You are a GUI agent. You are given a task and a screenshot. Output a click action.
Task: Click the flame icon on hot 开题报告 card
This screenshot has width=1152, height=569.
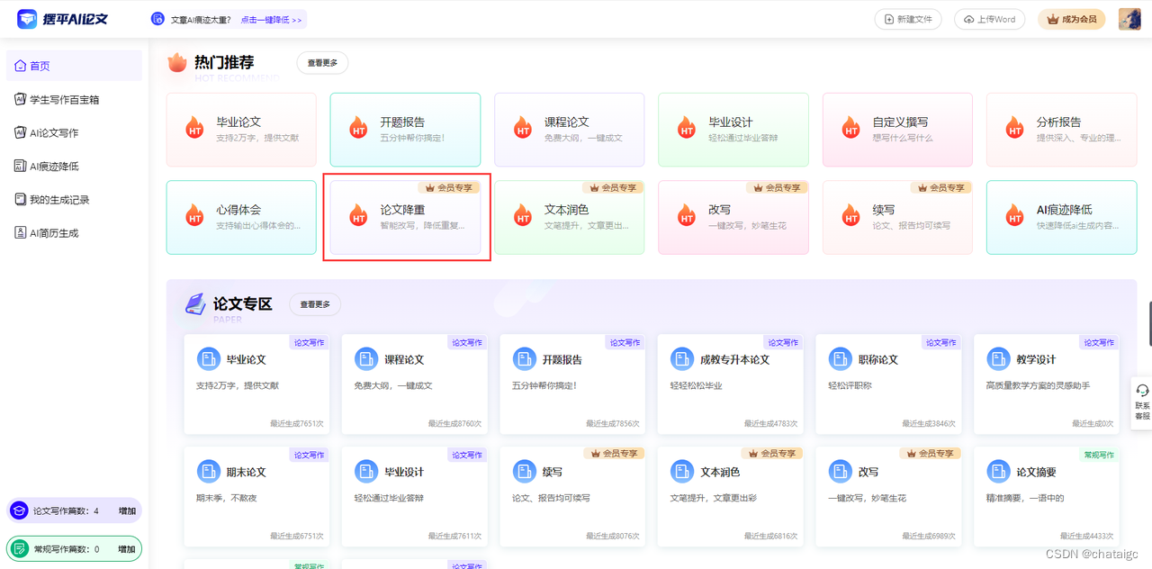coord(358,128)
